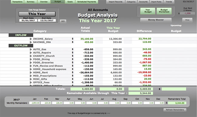Expand the FOOD_Groceries category

31,63
